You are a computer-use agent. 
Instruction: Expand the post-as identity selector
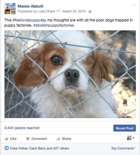click(131, 138)
